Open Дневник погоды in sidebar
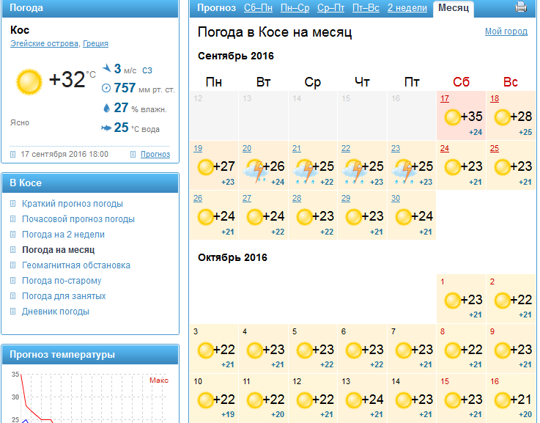 coord(55,312)
